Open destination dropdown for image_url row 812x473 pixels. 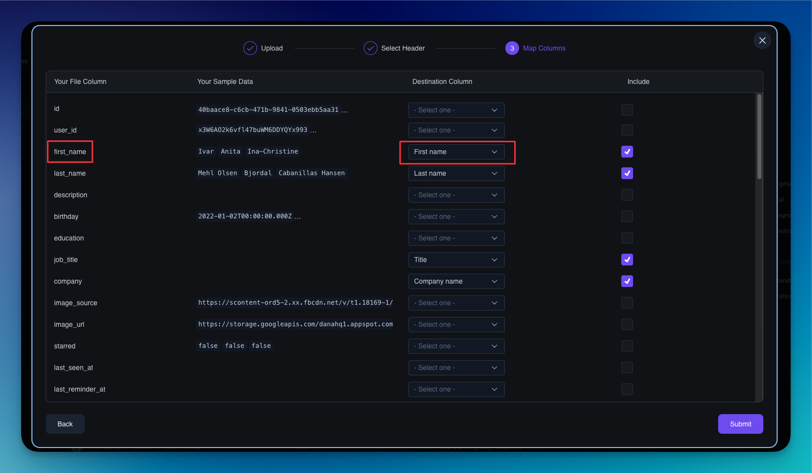[x=457, y=324]
